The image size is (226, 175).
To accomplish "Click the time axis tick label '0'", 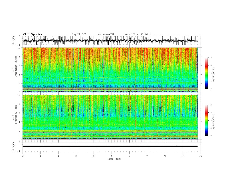I will click(23, 156).
